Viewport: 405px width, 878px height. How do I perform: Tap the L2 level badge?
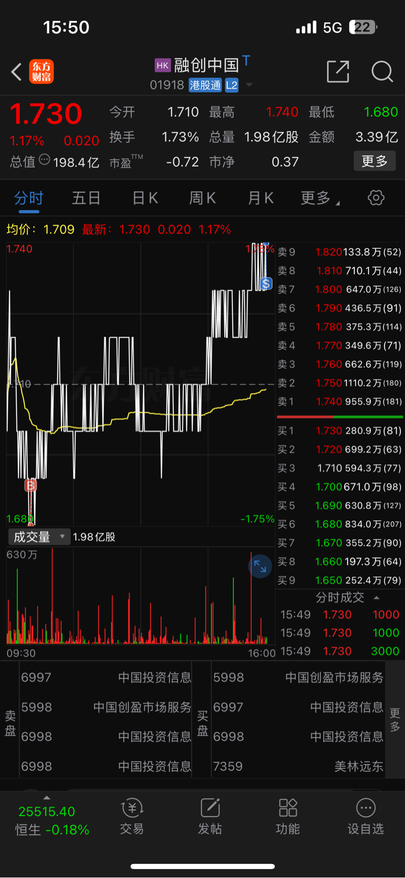pos(232,85)
